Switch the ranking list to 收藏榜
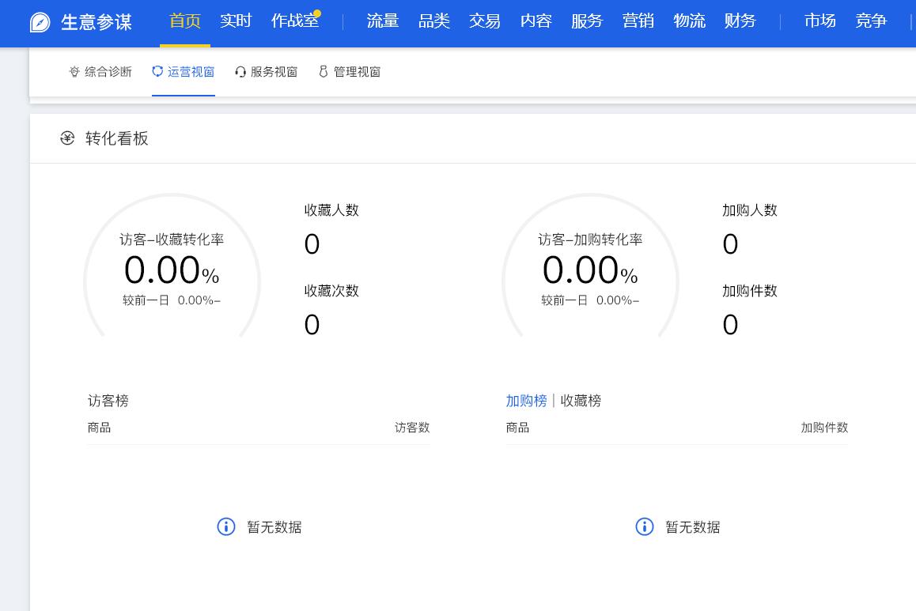The width and height of the screenshot is (916, 611). click(x=581, y=401)
